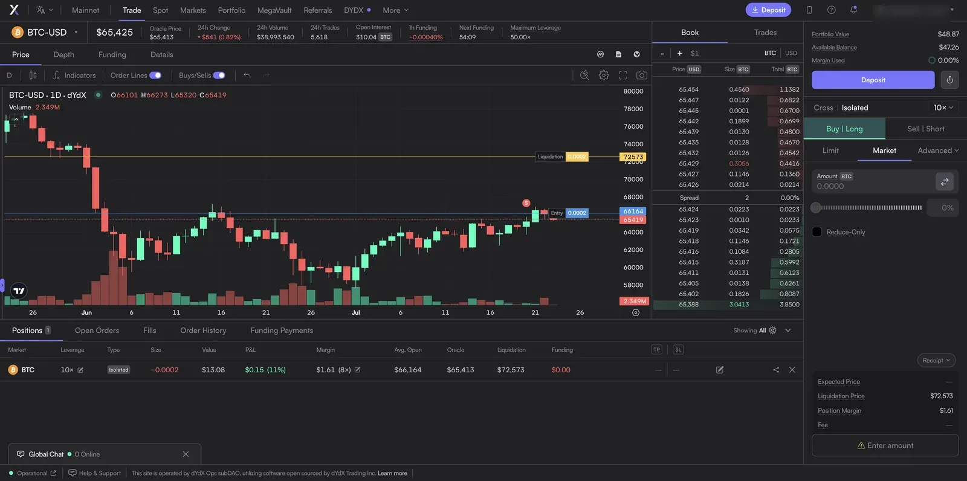
Task: Open the mobile app phone icon
Action: click(x=809, y=10)
